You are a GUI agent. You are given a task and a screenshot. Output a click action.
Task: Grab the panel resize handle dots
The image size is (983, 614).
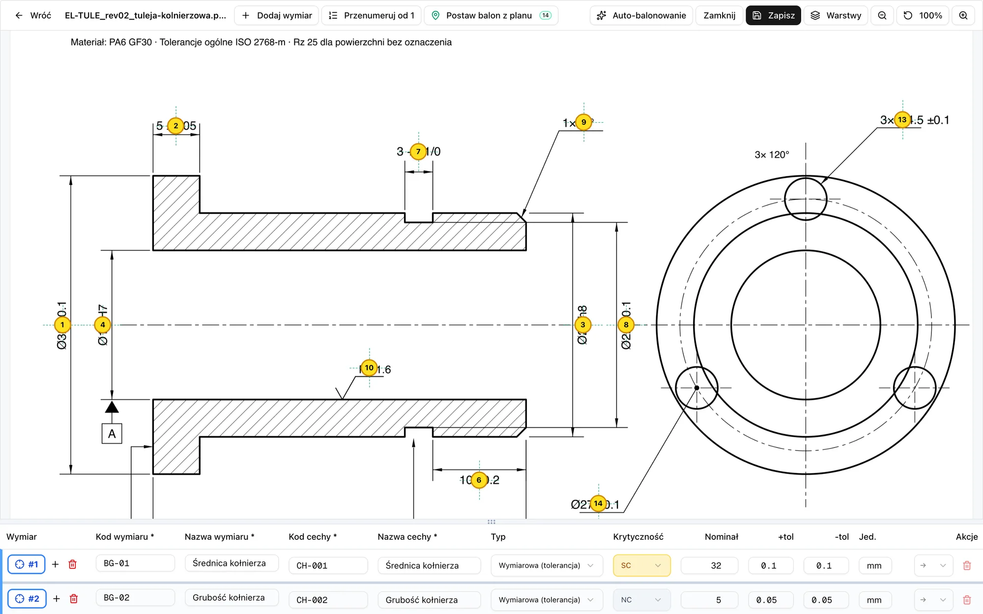491,522
